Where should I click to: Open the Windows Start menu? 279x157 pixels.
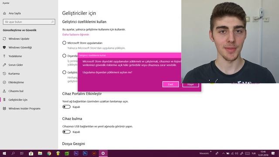tap(4, 153)
